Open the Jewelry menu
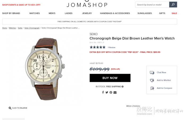186x120 pixels. click(87, 13)
